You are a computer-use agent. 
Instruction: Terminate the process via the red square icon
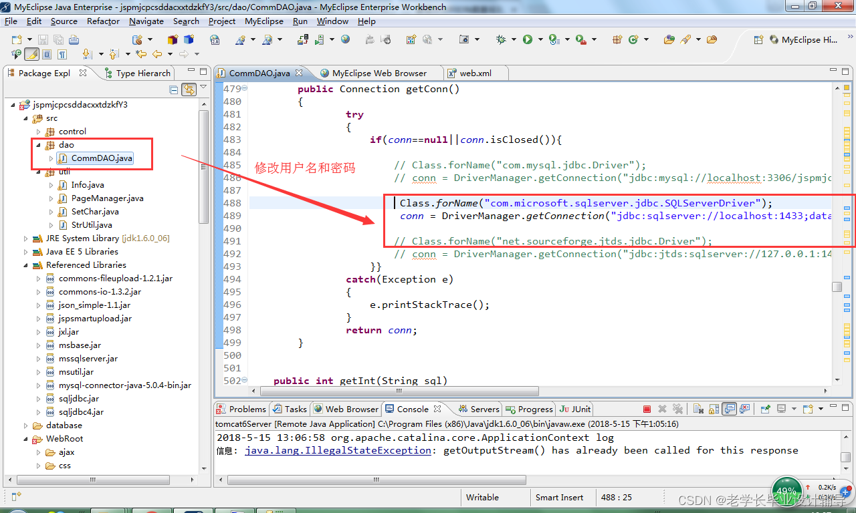[x=646, y=408]
